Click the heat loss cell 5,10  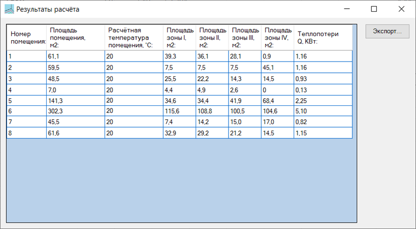(x=322, y=111)
